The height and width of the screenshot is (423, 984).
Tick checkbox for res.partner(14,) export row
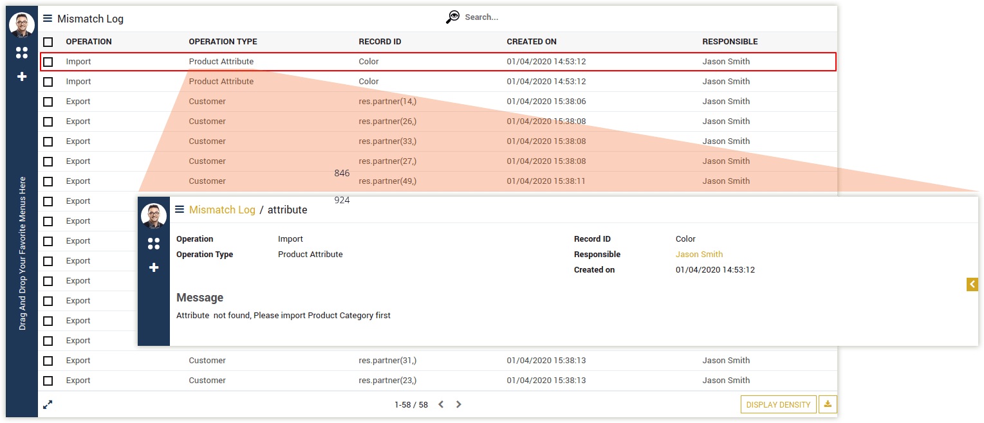tap(48, 102)
